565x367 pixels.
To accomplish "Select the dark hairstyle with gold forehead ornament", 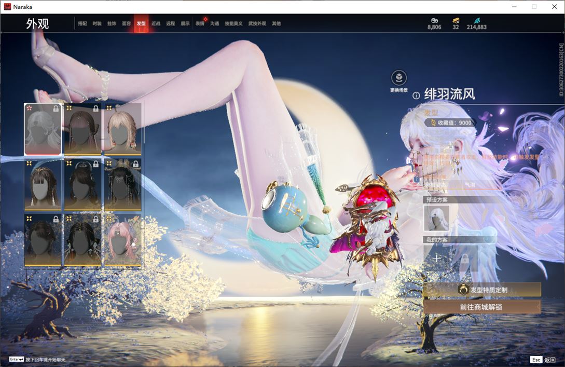I will [82, 240].
